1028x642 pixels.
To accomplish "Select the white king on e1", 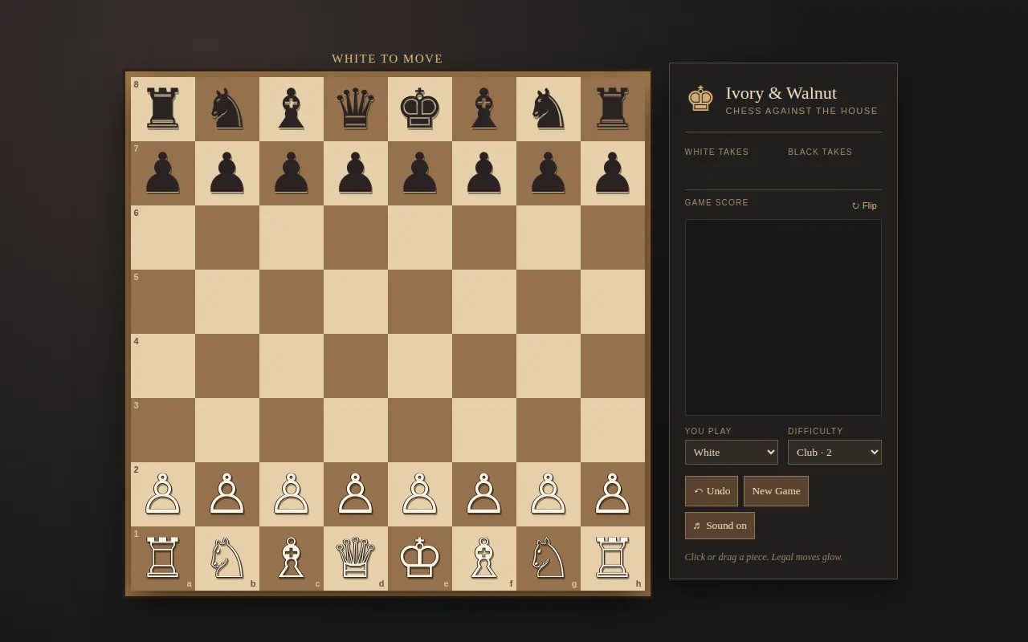I will point(420,559).
